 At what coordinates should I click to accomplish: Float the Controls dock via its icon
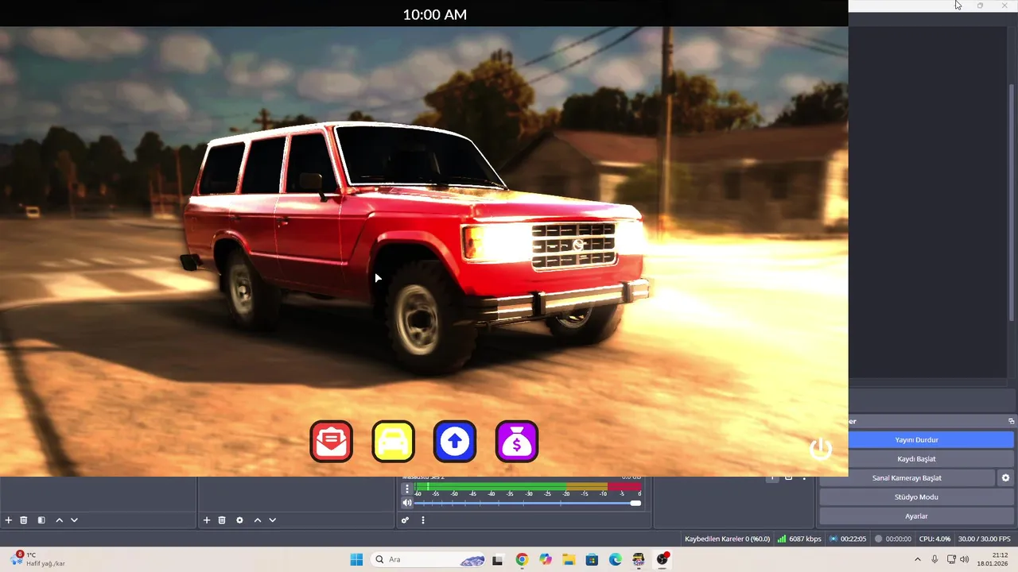tap(1012, 421)
